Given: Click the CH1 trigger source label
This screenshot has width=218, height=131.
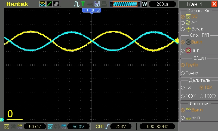Looking at the screenshot, I should click(x=100, y=127).
